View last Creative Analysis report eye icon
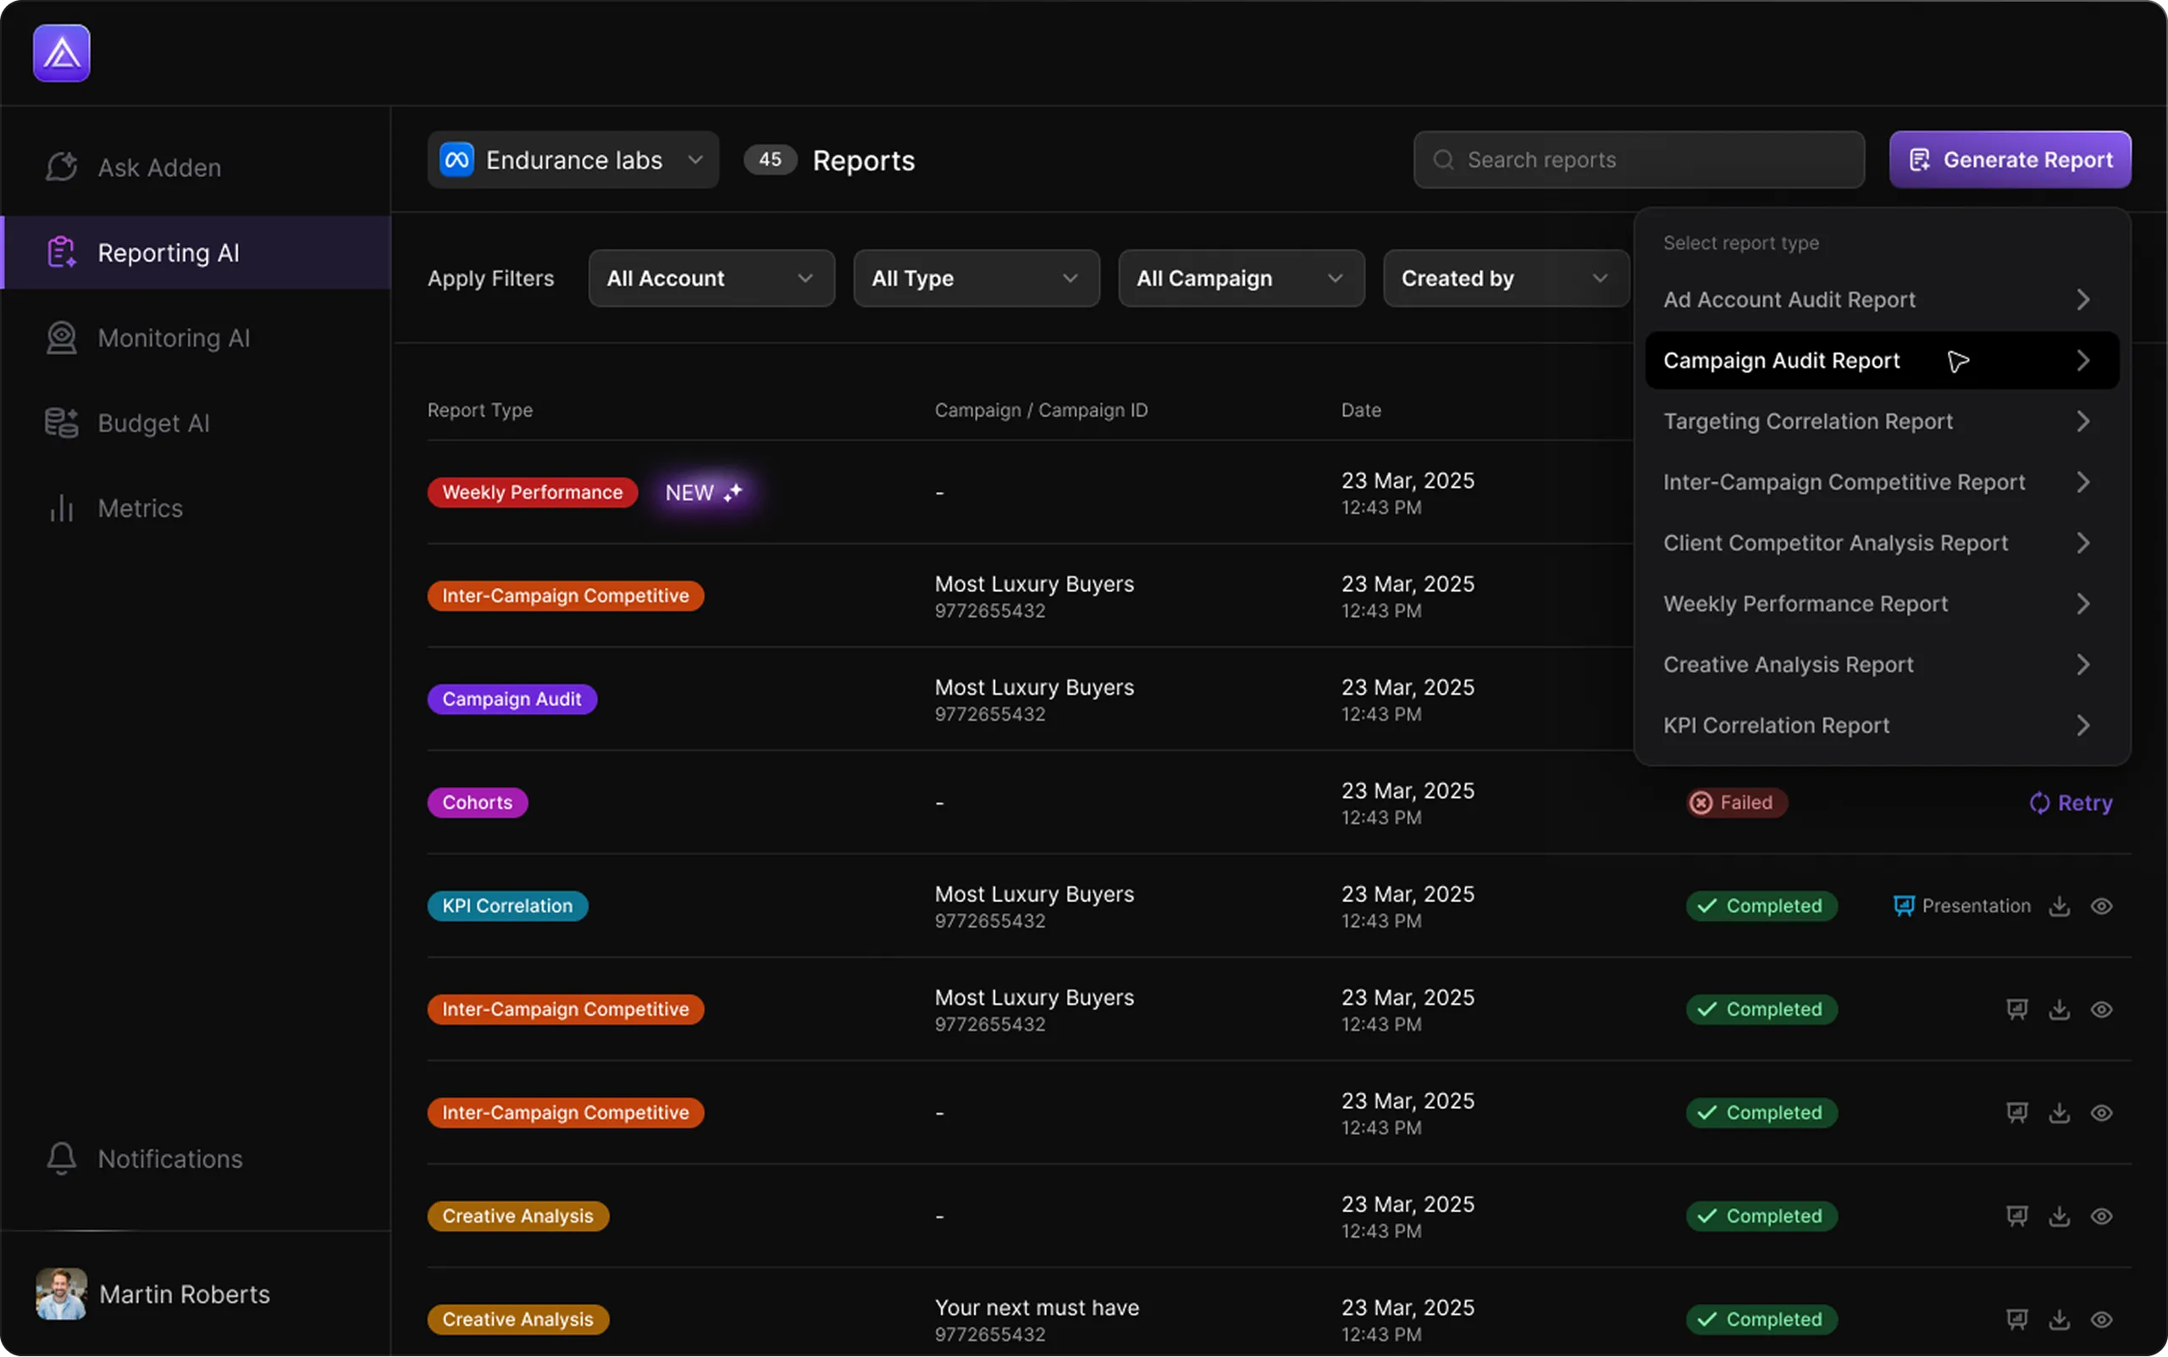The width and height of the screenshot is (2168, 1357). 2102,1320
